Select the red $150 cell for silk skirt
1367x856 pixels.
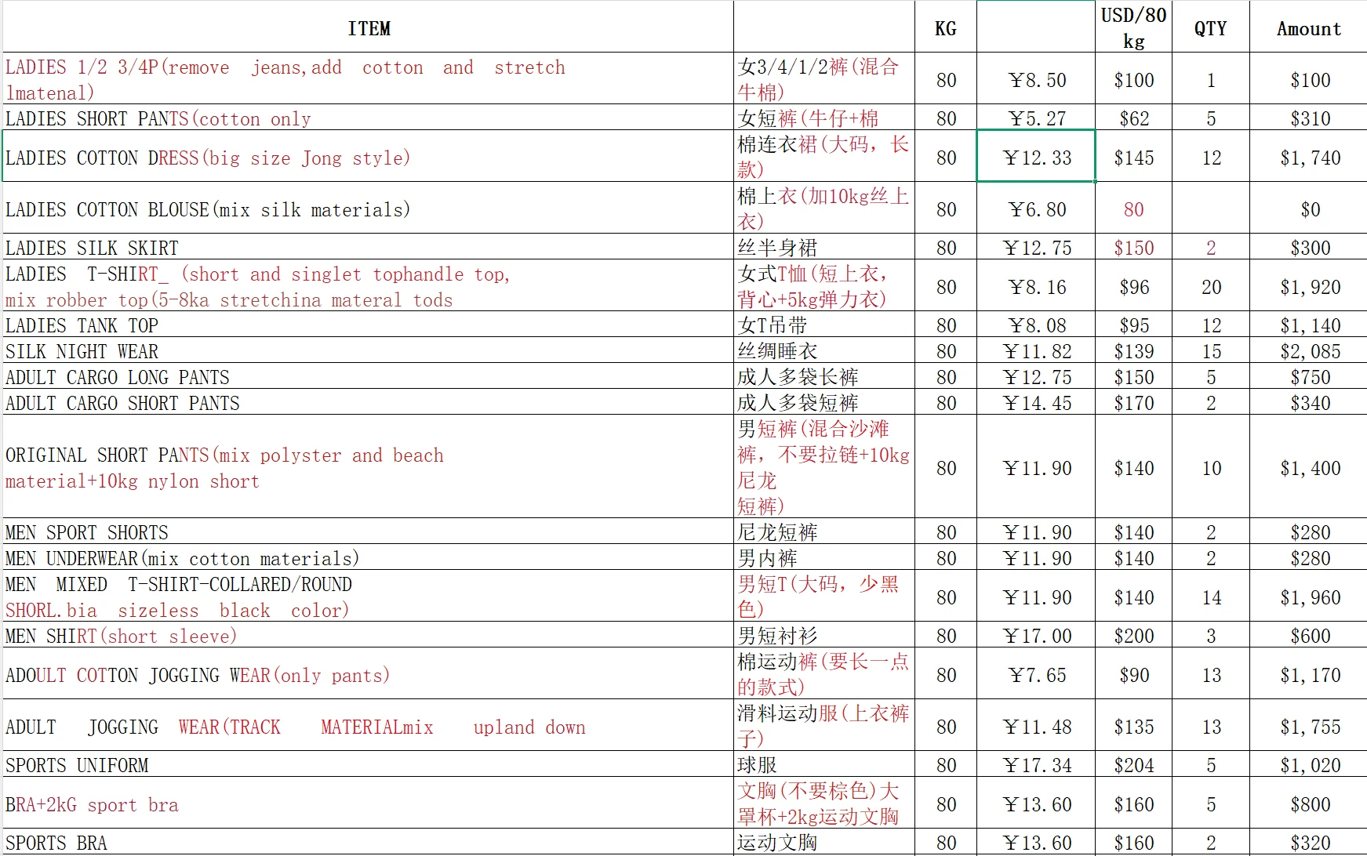pos(1133,247)
